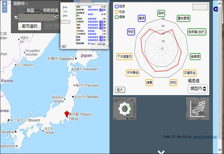Viewport: 224px width, 154px height.
Task: Click the pop-out window icon beside city name
Action: pyautogui.click(x=57, y=17)
